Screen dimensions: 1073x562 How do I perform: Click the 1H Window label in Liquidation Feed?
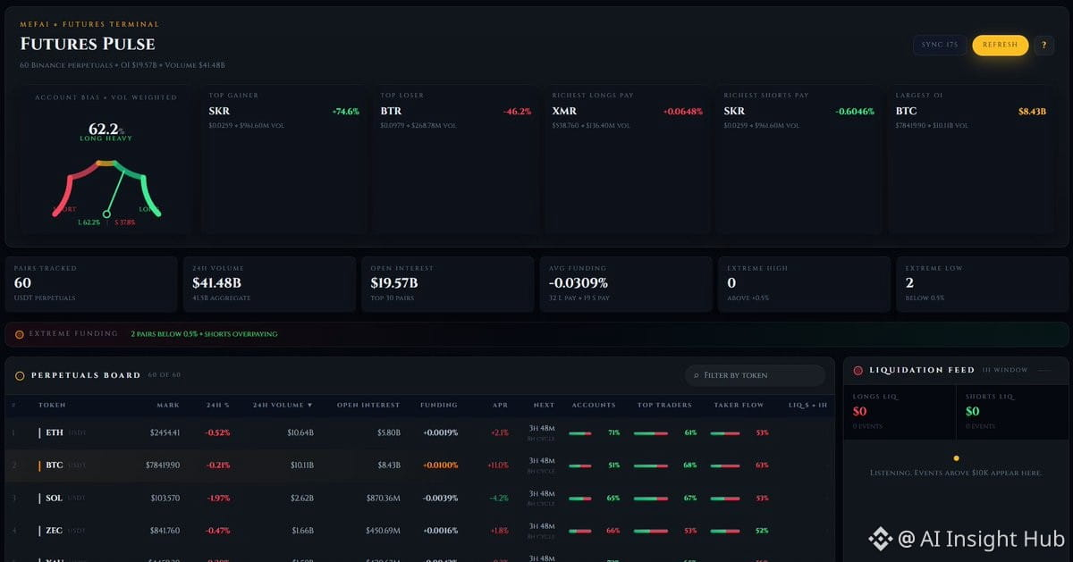1005,370
